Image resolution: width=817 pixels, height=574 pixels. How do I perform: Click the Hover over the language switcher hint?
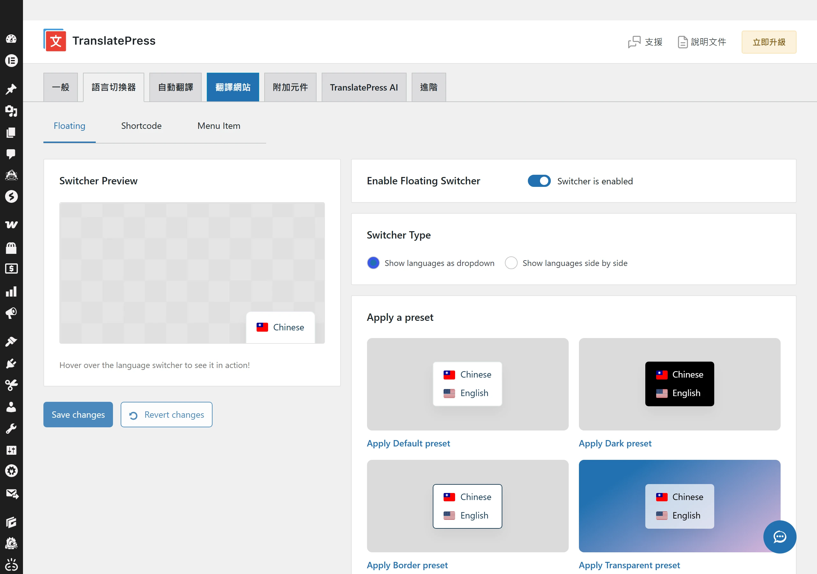click(154, 365)
